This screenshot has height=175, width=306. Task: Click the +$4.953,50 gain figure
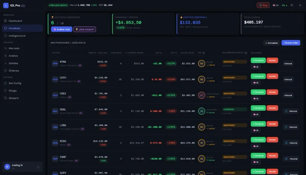pyautogui.click(x=129, y=23)
